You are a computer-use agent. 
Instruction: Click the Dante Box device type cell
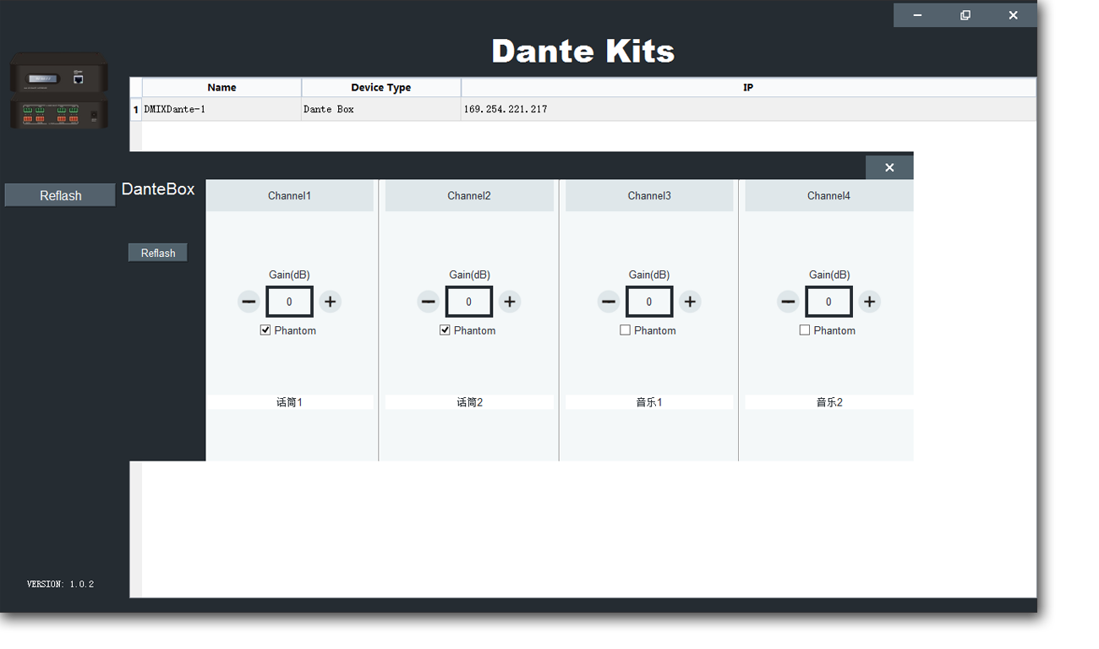pyautogui.click(x=381, y=109)
